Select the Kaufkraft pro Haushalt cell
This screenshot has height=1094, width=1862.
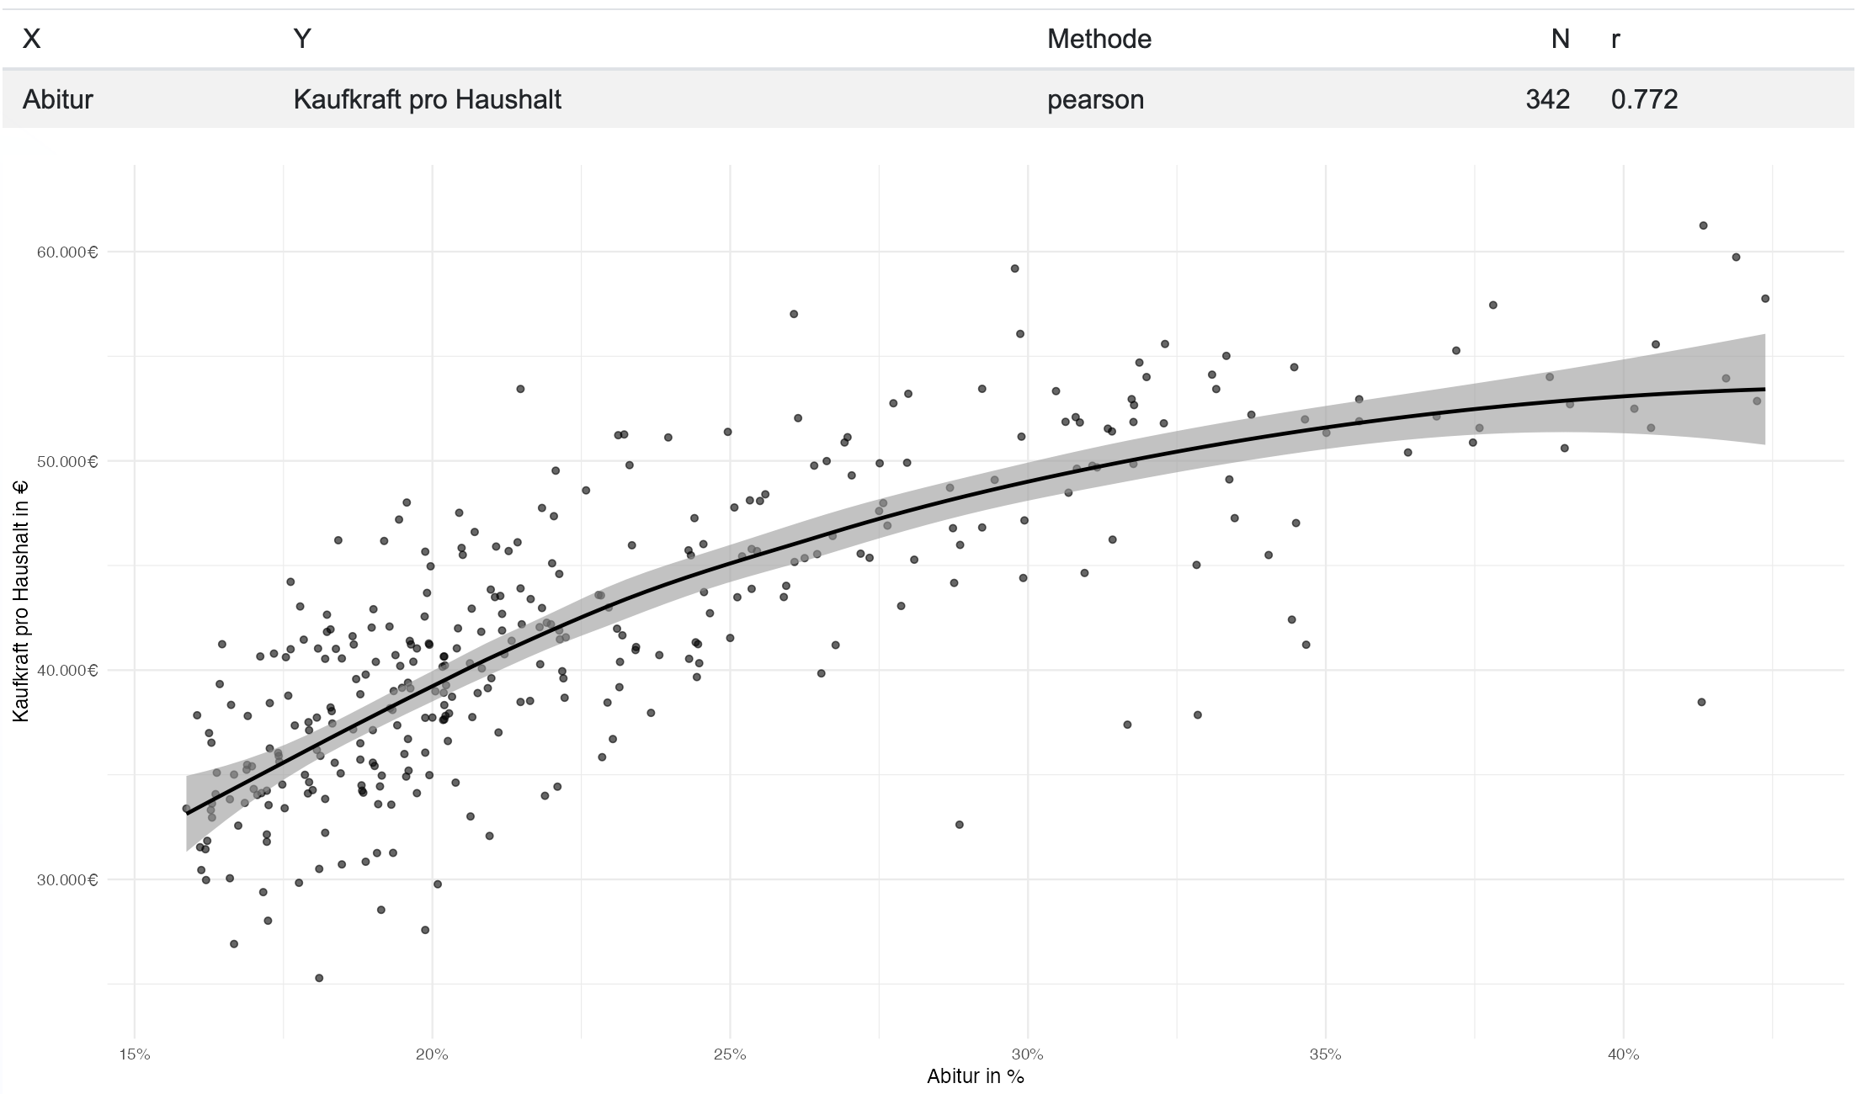tap(427, 99)
